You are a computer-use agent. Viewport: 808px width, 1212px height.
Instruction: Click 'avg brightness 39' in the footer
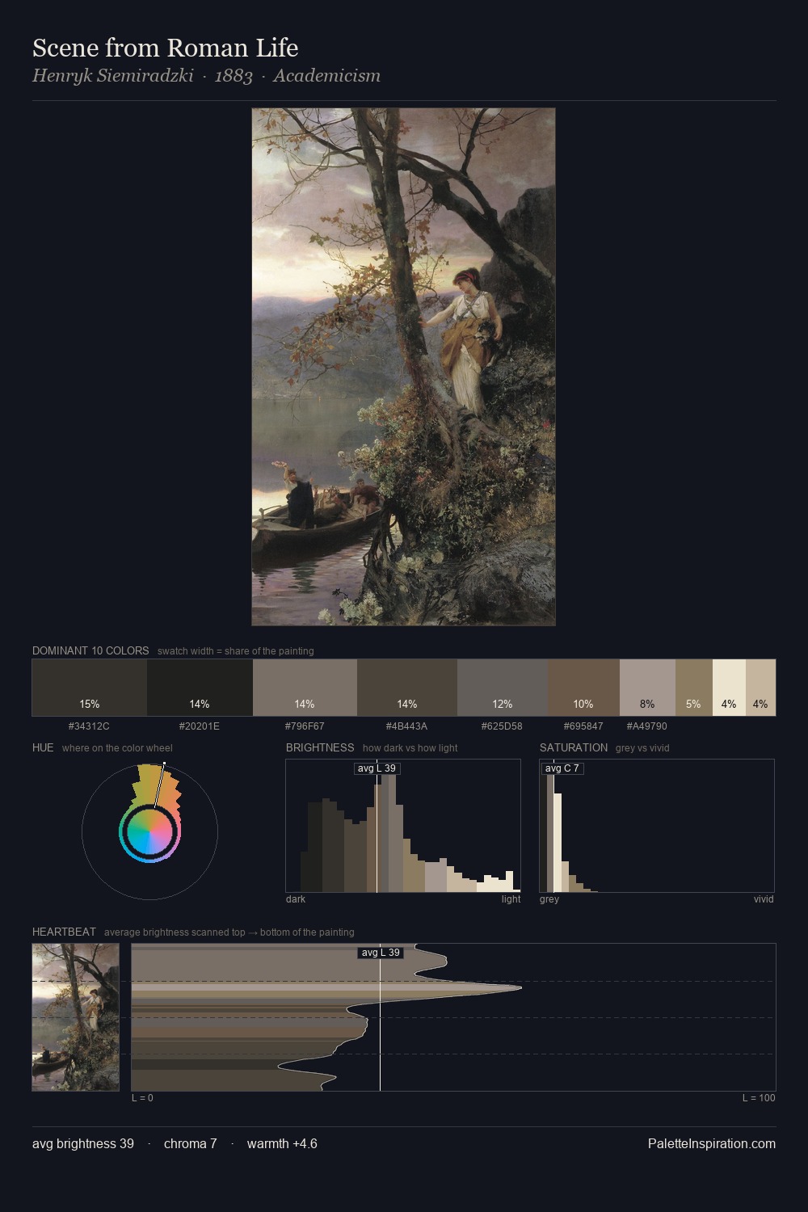pyautogui.click(x=83, y=1143)
